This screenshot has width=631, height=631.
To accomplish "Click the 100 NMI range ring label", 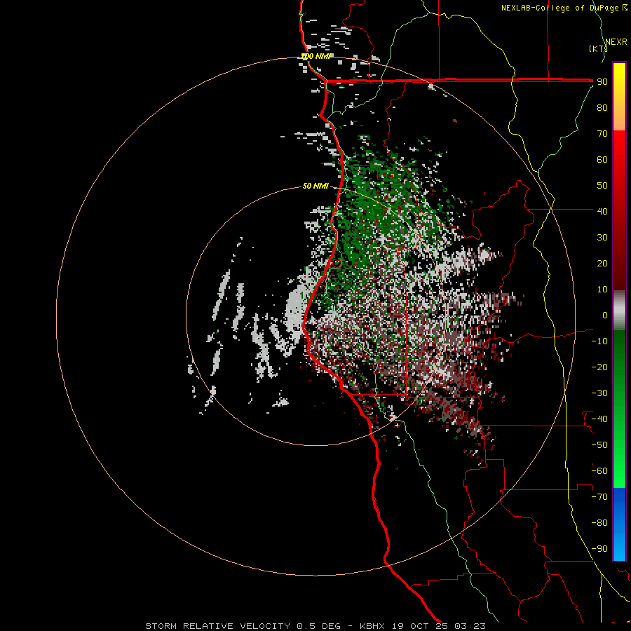I will tap(315, 56).
